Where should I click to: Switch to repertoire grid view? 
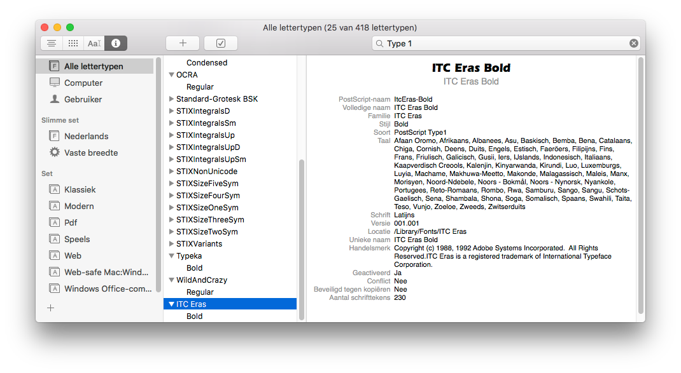click(x=73, y=43)
